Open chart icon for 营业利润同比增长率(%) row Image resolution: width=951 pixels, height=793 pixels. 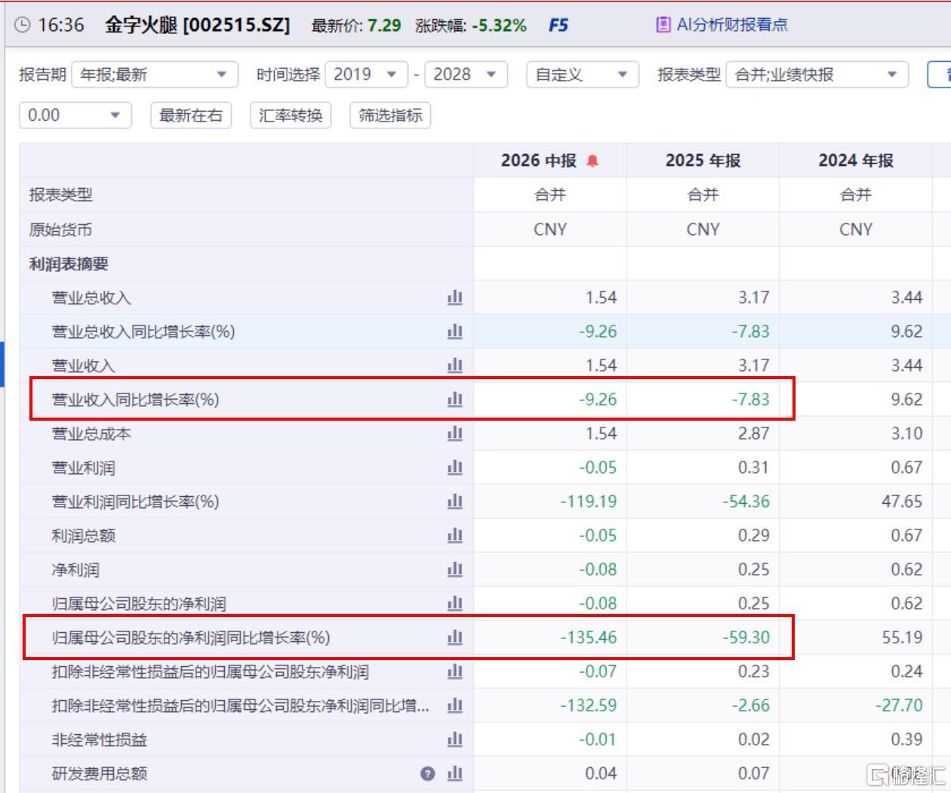(454, 501)
